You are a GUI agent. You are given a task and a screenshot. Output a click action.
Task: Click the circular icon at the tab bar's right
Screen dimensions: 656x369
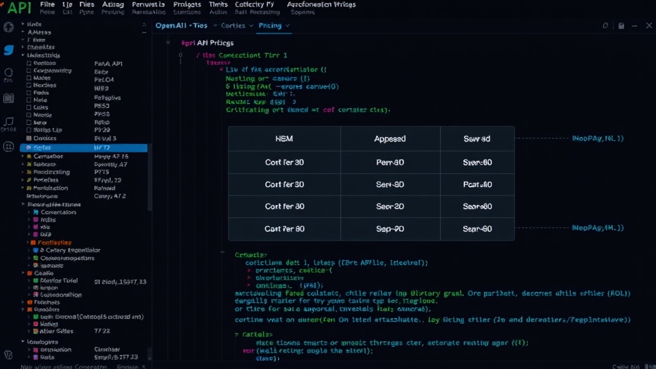click(x=605, y=26)
